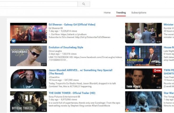Click the 26:07 duration badge
This screenshot has width=174, height=113.
point(43,87)
